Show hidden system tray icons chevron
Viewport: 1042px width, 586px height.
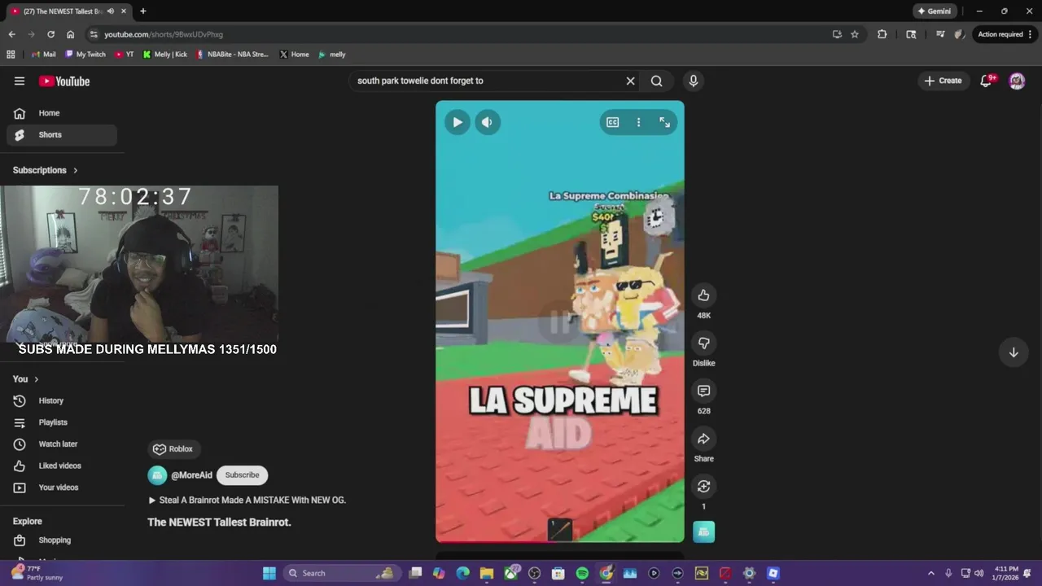931,573
